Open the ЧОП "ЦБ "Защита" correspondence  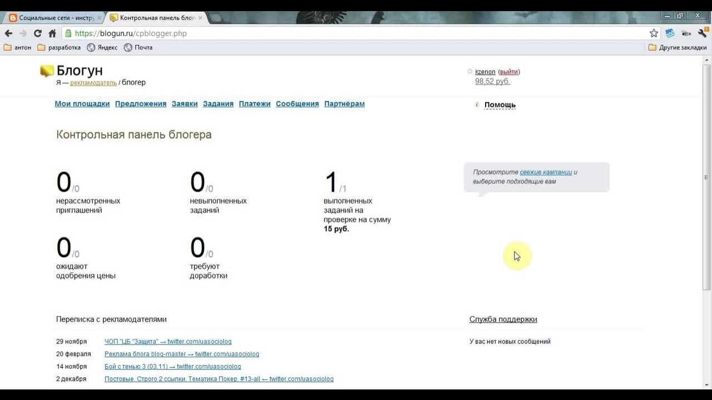tap(168, 342)
